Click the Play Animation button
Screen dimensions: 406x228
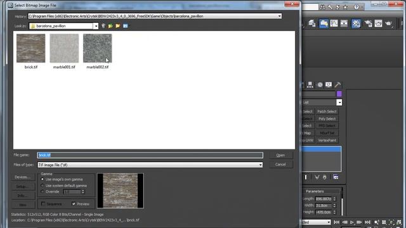(x=351, y=222)
